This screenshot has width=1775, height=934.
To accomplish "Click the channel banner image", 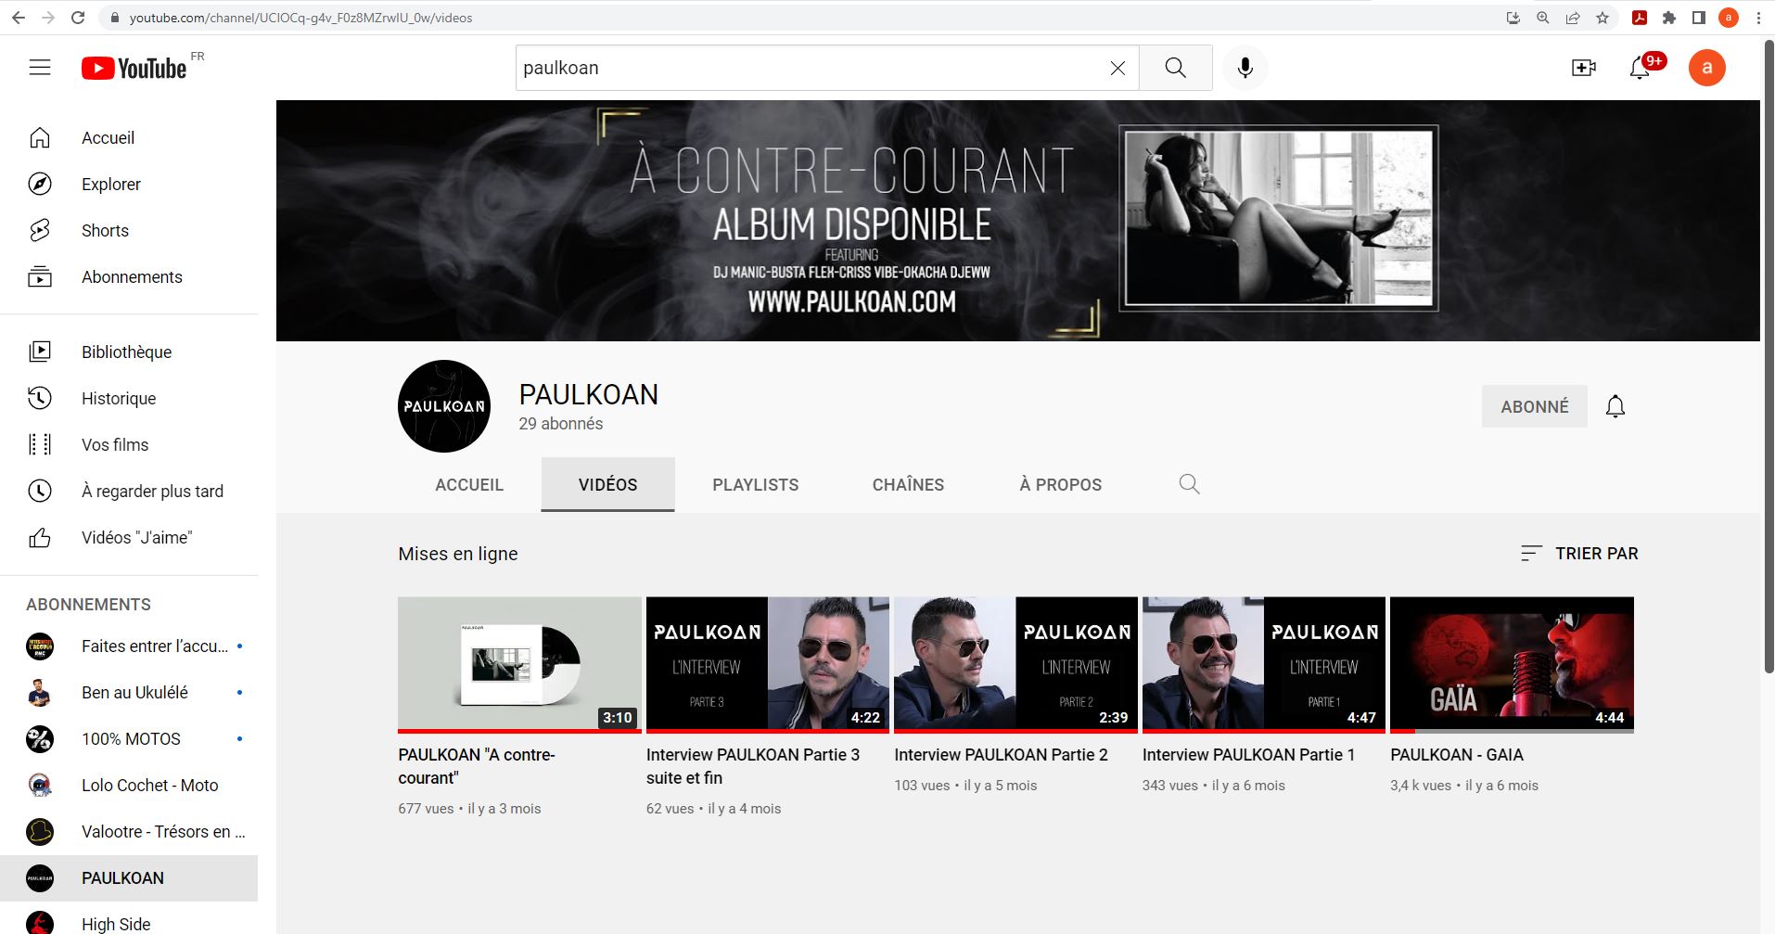I will pos(1017,221).
